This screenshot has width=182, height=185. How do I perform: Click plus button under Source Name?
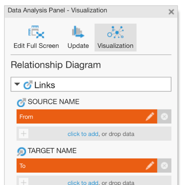point(24,134)
